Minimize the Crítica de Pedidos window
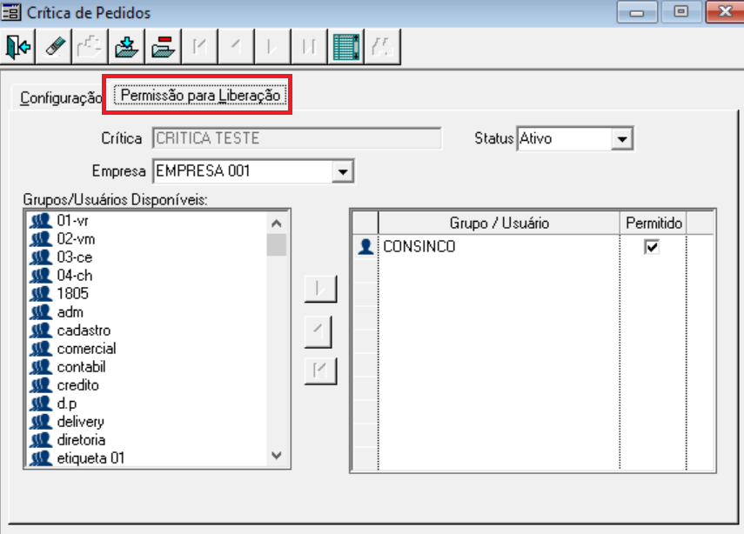 [x=637, y=12]
